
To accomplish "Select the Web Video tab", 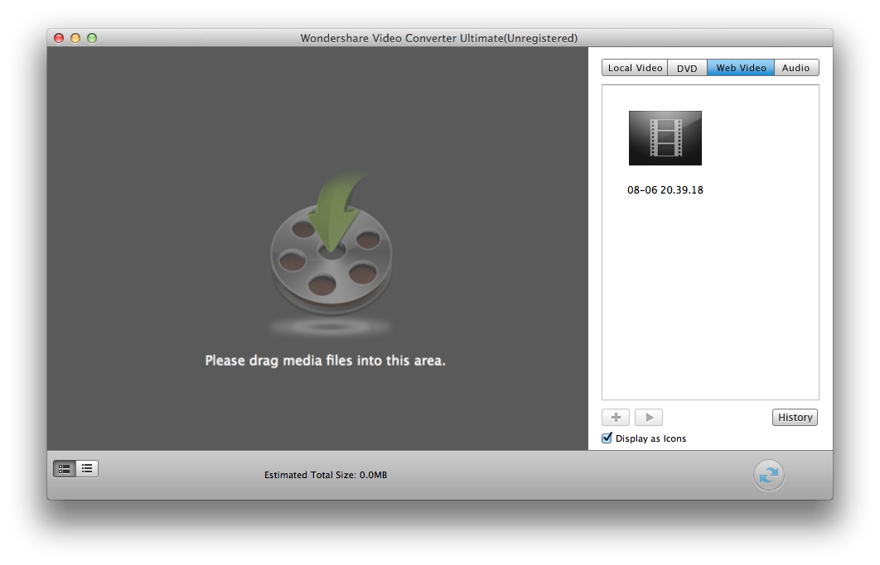I will [x=741, y=68].
